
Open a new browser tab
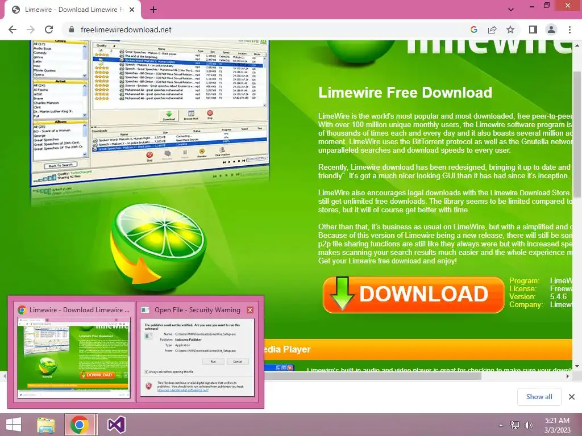click(x=153, y=10)
